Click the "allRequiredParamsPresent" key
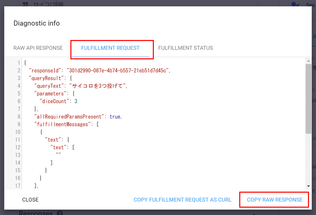316x215 pixels. click(69, 117)
